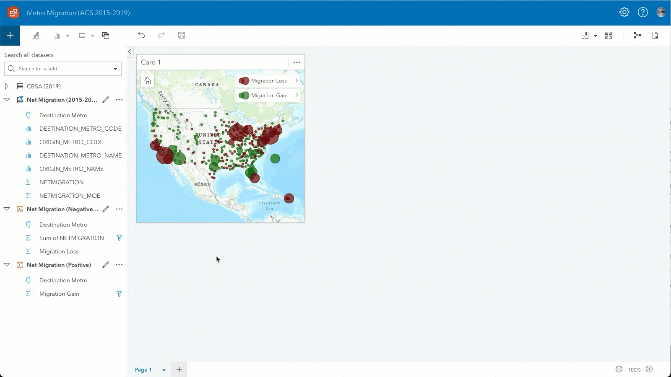Click the Migration Loss red symbol
The width and height of the screenshot is (671, 377).
pyautogui.click(x=244, y=81)
